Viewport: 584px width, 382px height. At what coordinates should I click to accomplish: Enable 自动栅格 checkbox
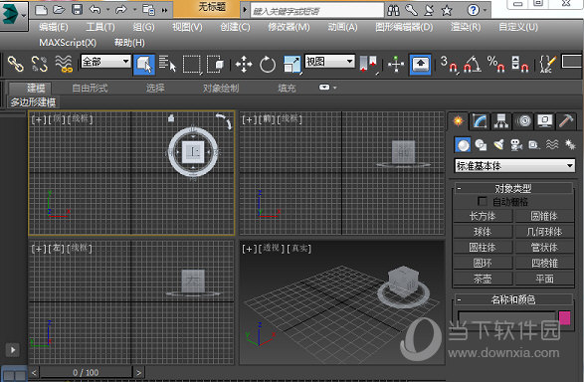(482, 202)
